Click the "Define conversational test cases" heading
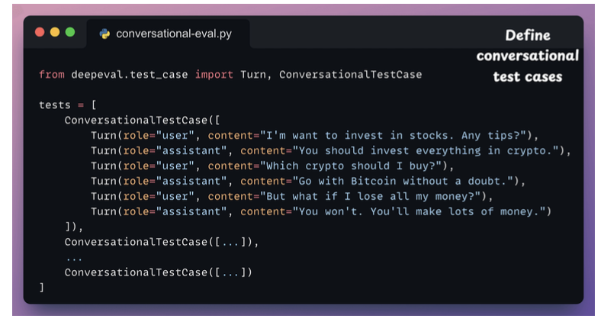The height and width of the screenshot is (325, 604). [x=527, y=56]
